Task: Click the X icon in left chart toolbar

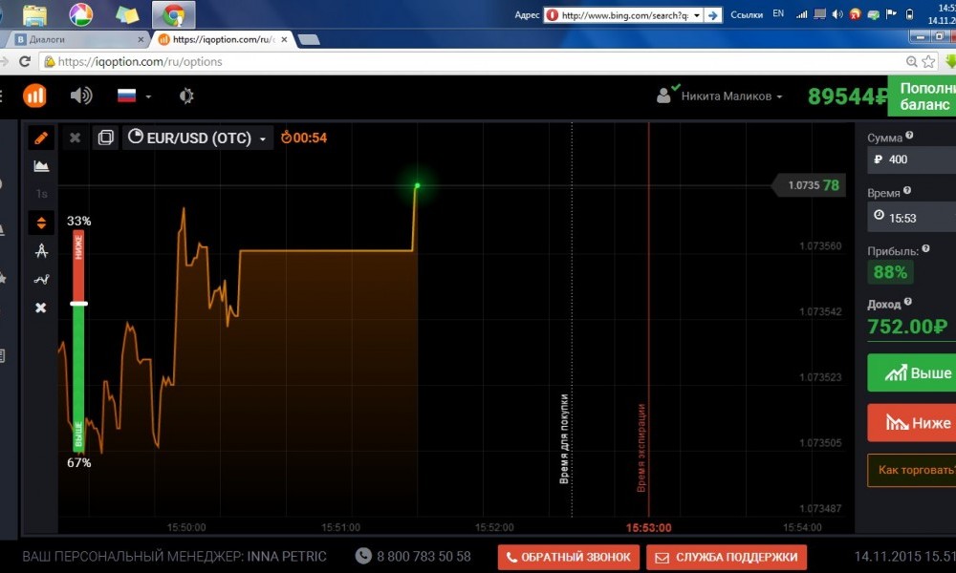Action: 41,308
